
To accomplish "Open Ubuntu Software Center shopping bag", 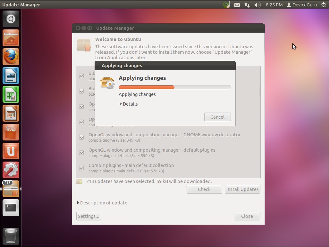I will pos(11,132).
